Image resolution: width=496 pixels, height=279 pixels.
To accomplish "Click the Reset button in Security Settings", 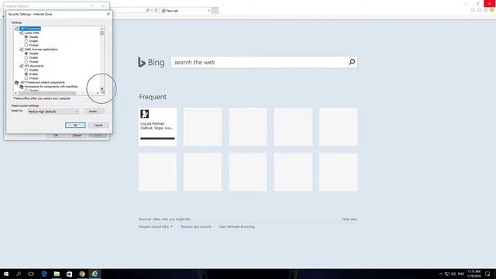I will 94,112.
